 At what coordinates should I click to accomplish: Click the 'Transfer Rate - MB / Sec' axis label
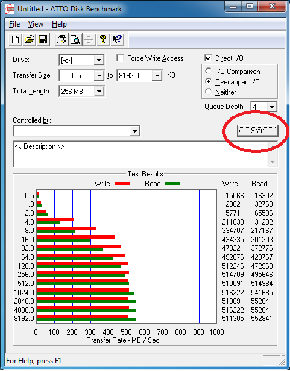[123, 340]
